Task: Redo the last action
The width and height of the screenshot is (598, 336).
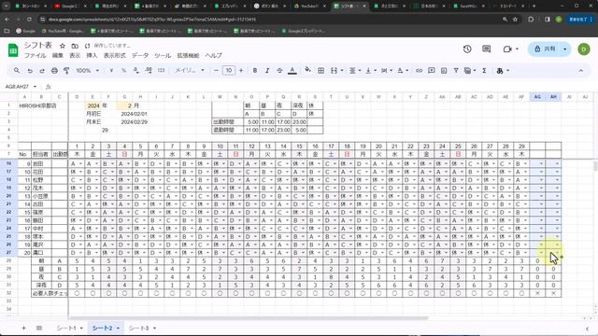Action: click(x=42, y=71)
